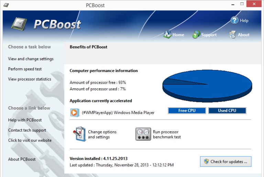
Task: Open About in header navigation
Action: pos(243,35)
